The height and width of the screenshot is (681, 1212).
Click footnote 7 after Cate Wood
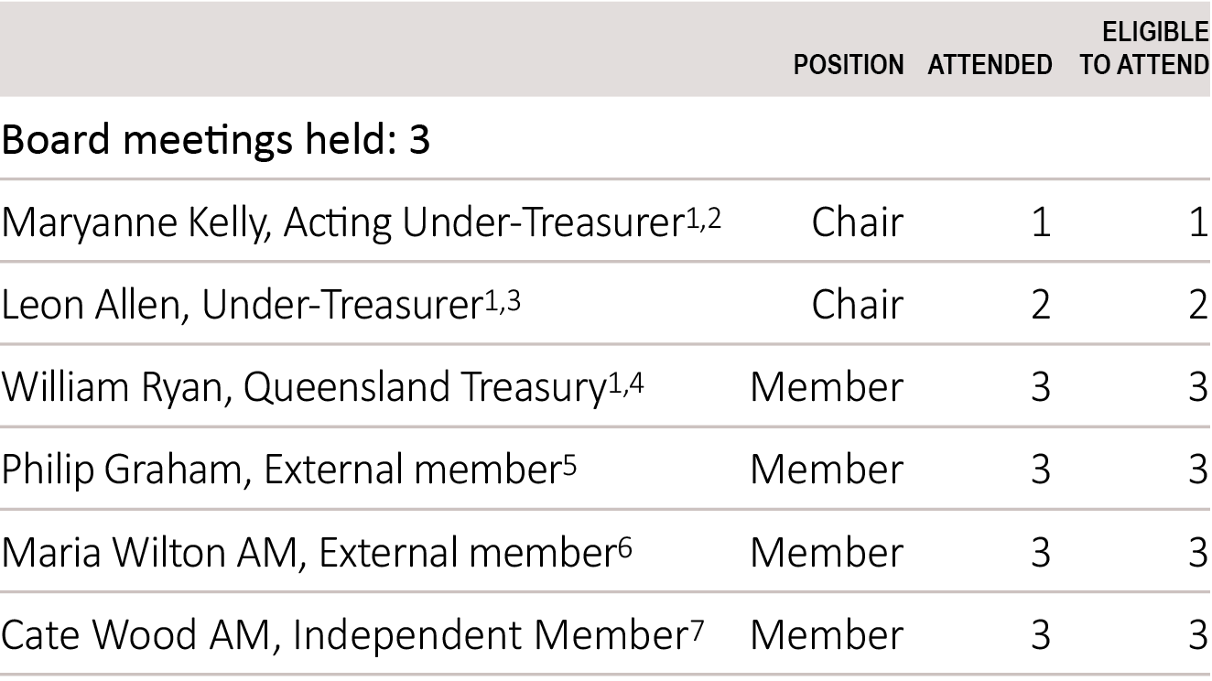[x=698, y=632]
